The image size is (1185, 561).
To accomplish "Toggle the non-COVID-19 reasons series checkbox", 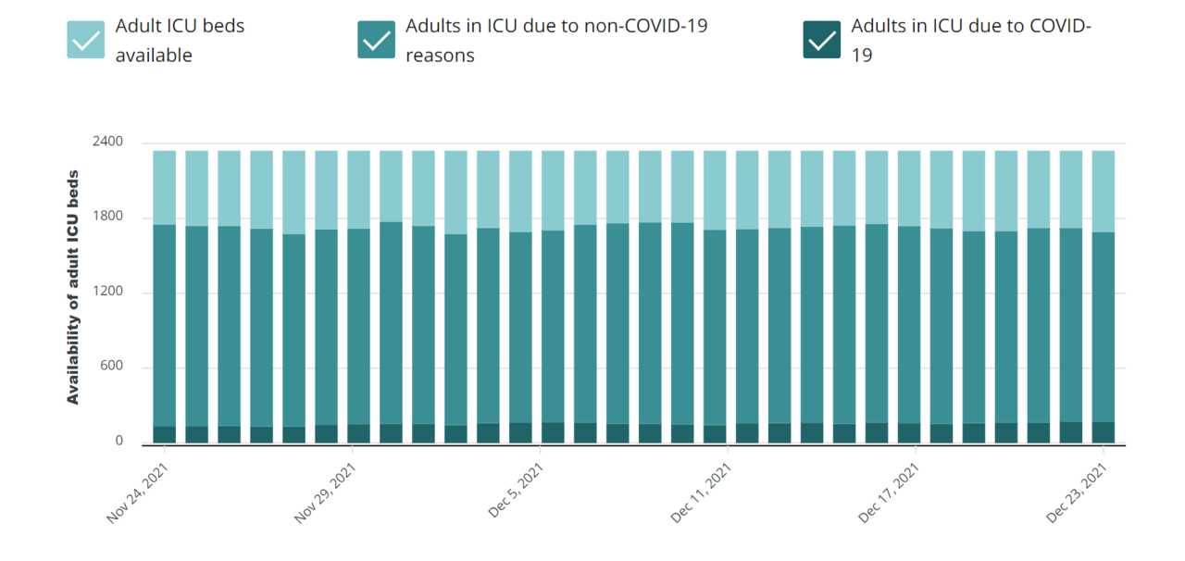I will [x=376, y=40].
